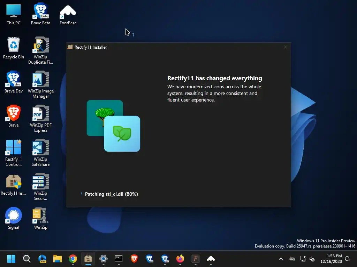Click 'Rectify11 has changed everything' heading
Viewport: 357px width, 267px height.
[214, 78]
